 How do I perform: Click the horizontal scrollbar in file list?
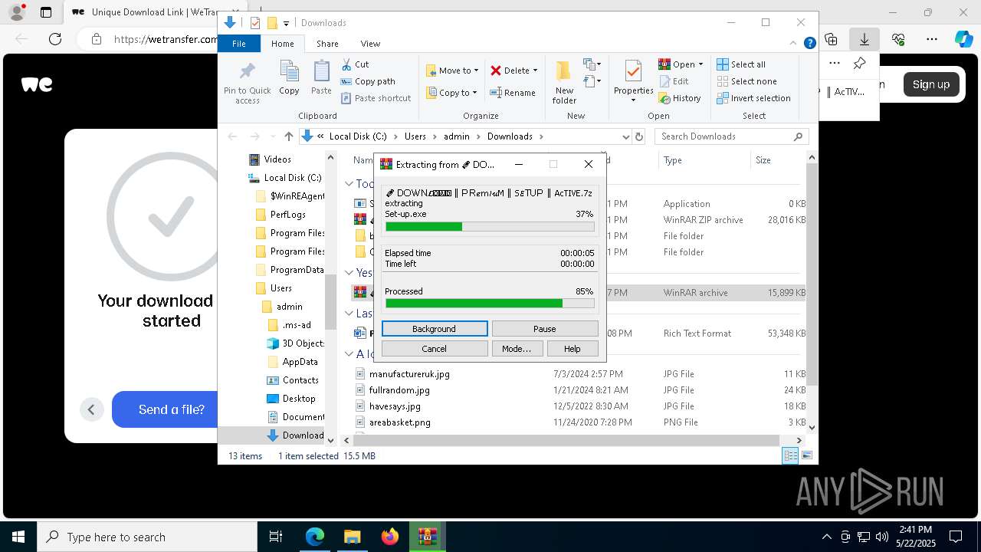[565, 440]
